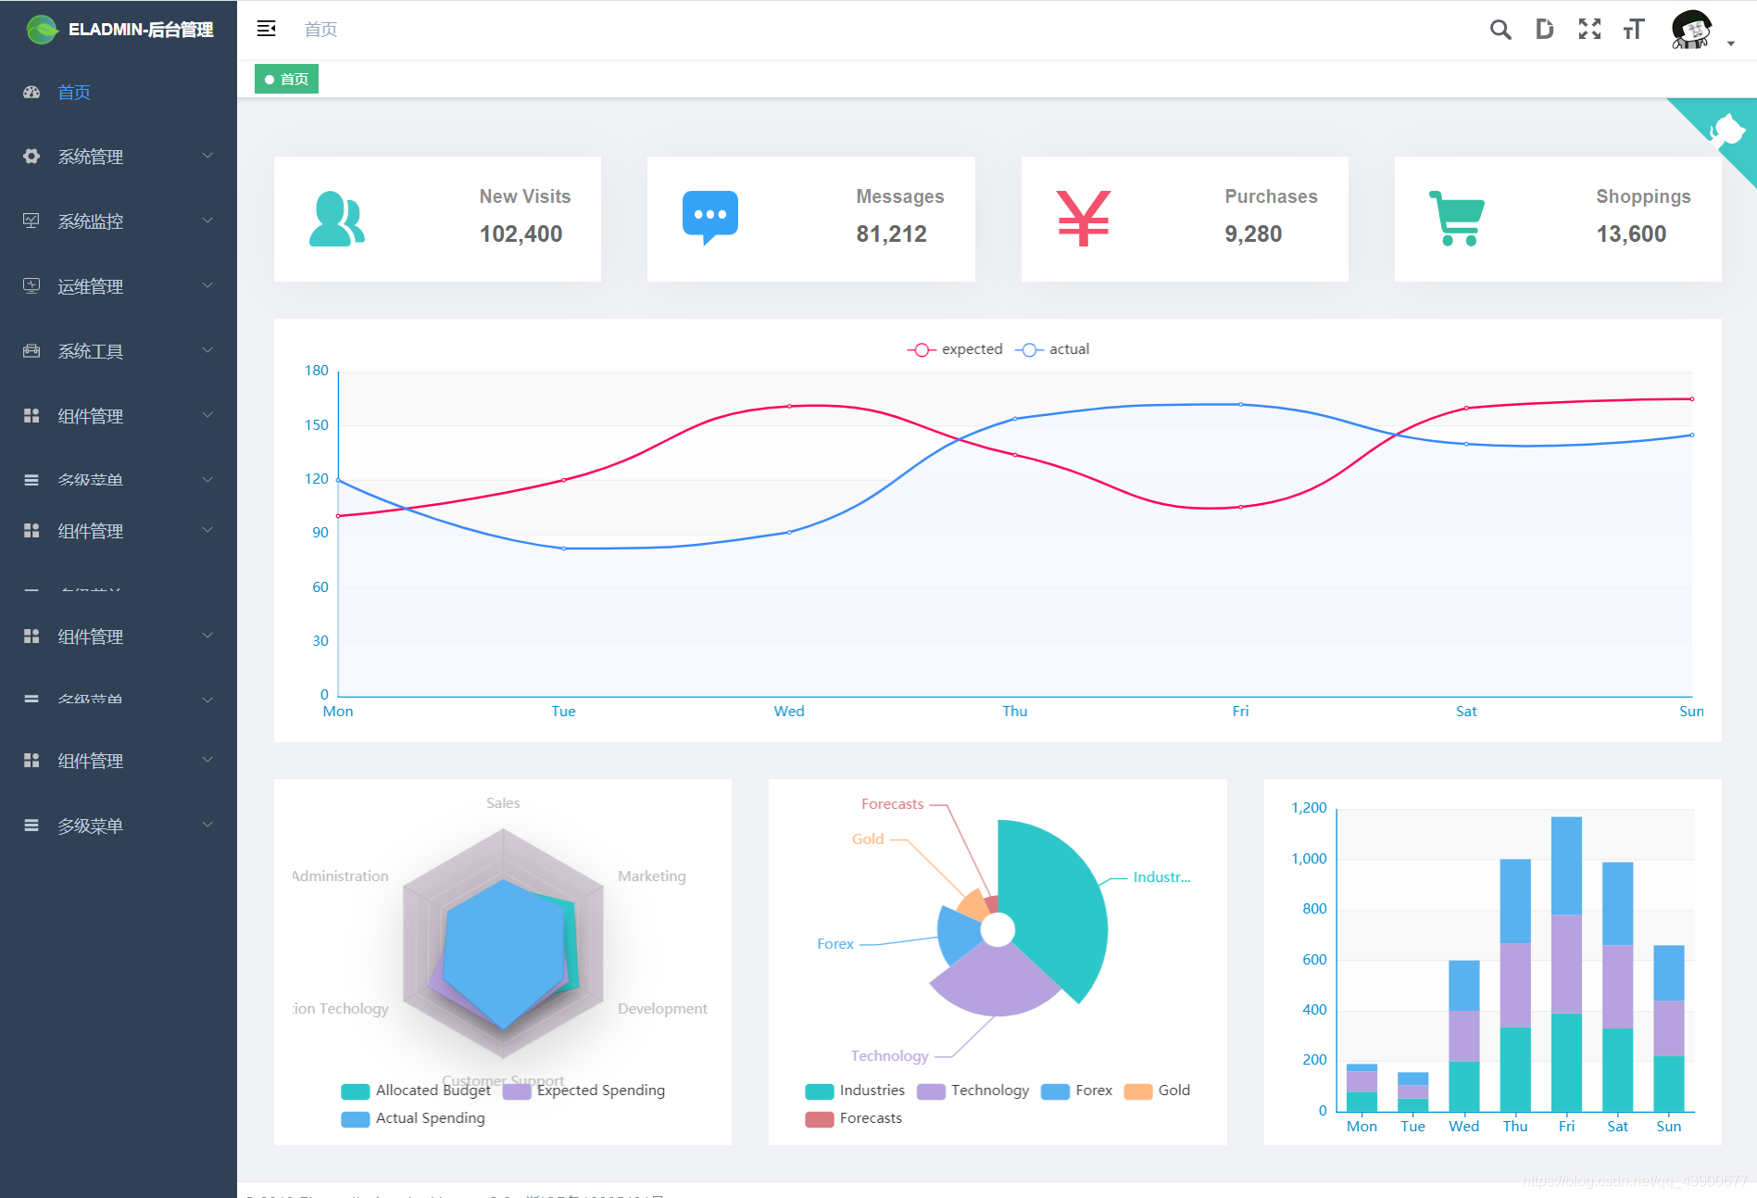Click the Purchases yen icon
The image size is (1757, 1198).
coord(1084,219)
